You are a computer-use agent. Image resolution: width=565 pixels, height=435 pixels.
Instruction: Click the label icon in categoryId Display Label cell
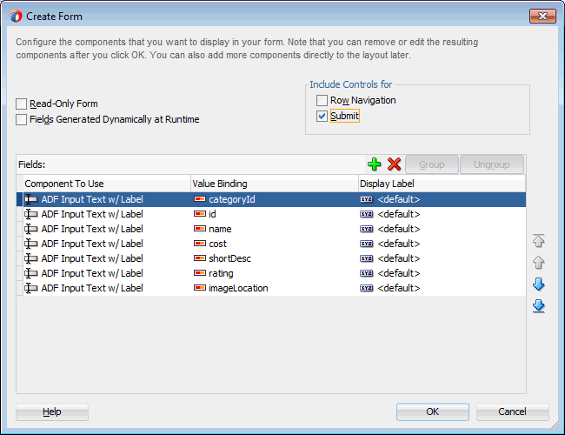tap(367, 199)
